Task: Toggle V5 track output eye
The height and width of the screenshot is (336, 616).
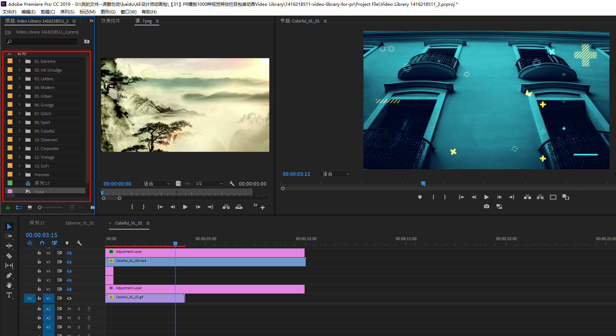Action: [69, 262]
